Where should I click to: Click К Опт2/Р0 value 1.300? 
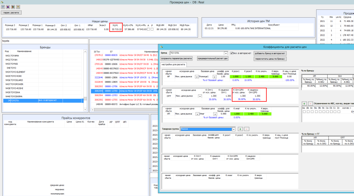(243, 96)
